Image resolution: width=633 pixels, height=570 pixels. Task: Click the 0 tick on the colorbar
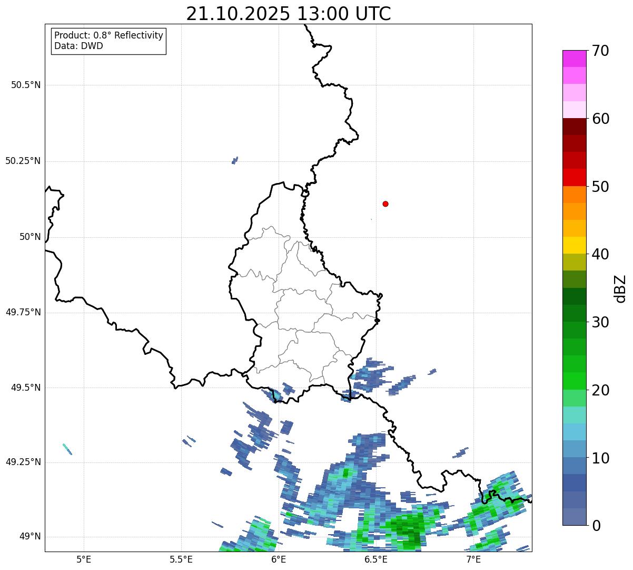(597, 526)
